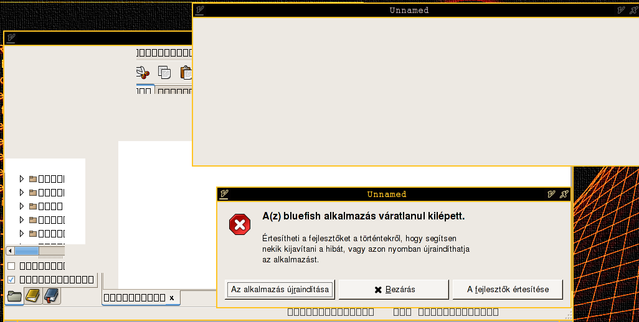Click the V shade icon of top Unnamed window
The image size is (639, 322).
click(x=621, y=10)
